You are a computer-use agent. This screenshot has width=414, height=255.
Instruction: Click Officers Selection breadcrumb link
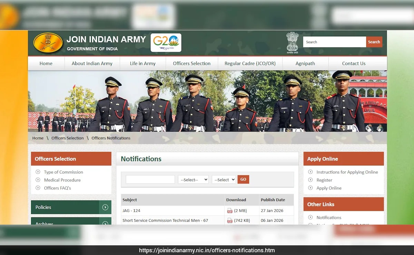tap(68, 138)
